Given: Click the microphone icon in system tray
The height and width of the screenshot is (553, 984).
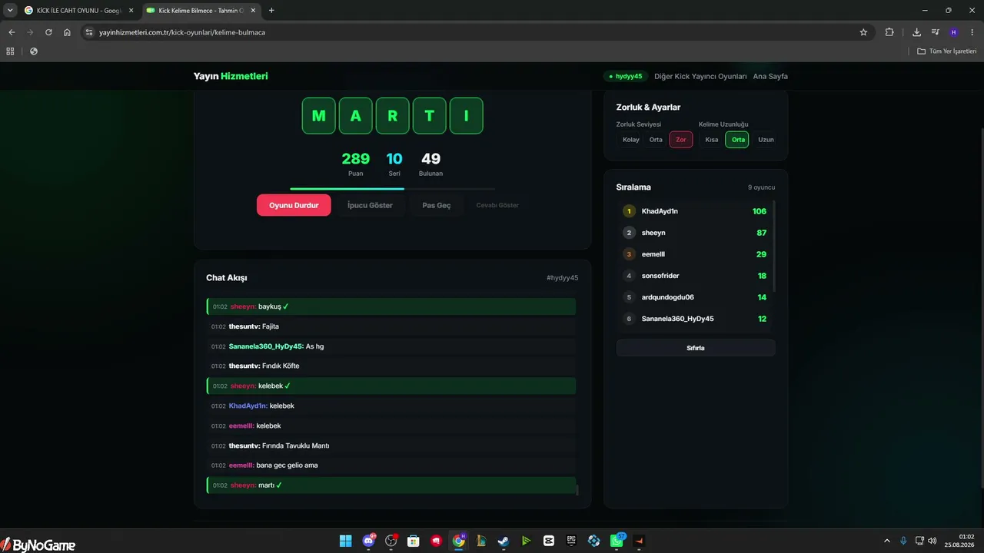Looking at the screenshot, I should (x=903, y=541).
